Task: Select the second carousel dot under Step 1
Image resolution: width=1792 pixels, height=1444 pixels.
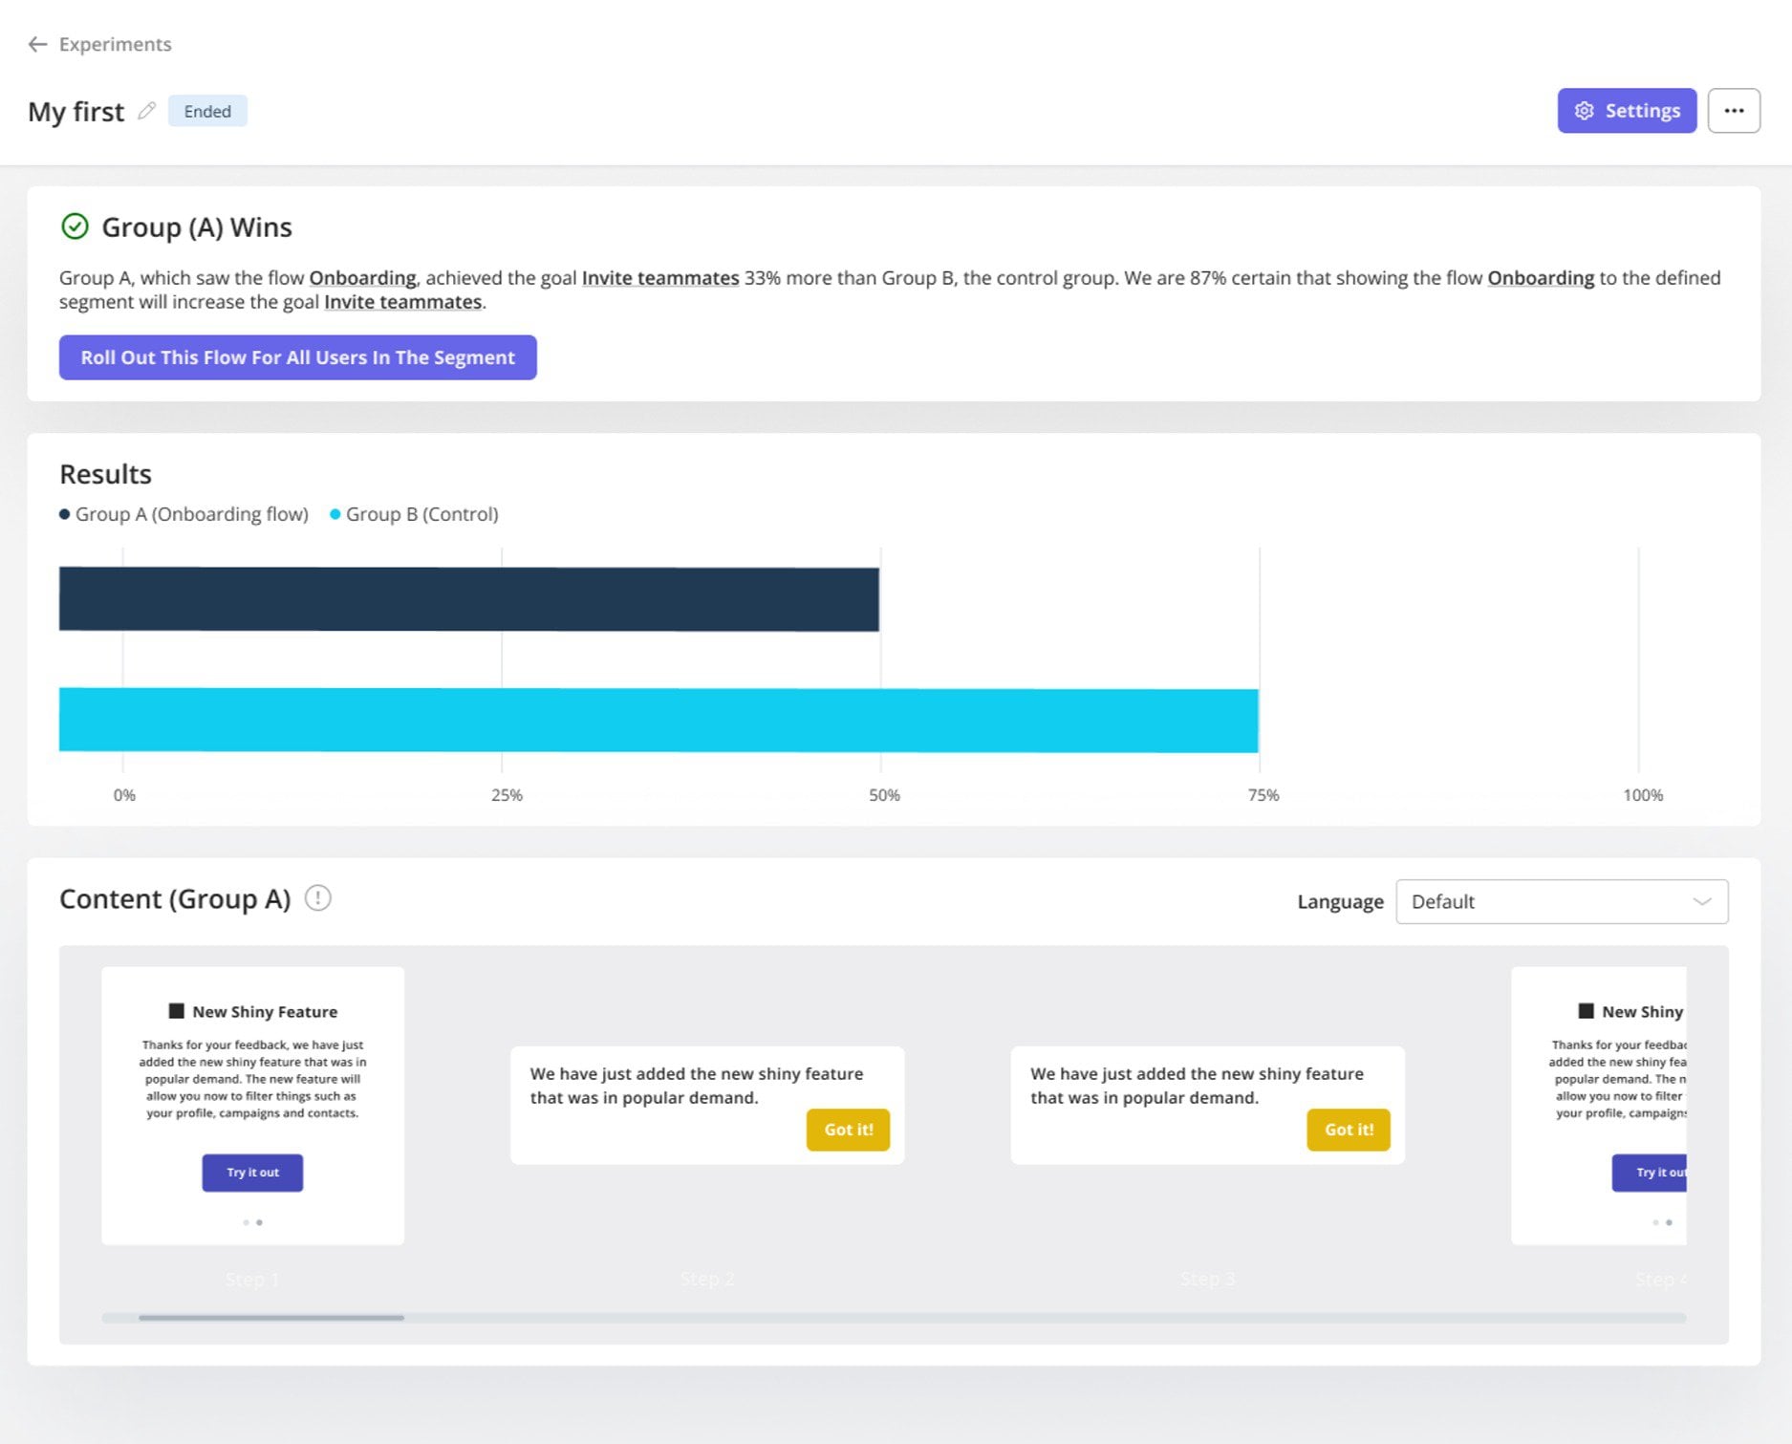Action: [259, 1222]
